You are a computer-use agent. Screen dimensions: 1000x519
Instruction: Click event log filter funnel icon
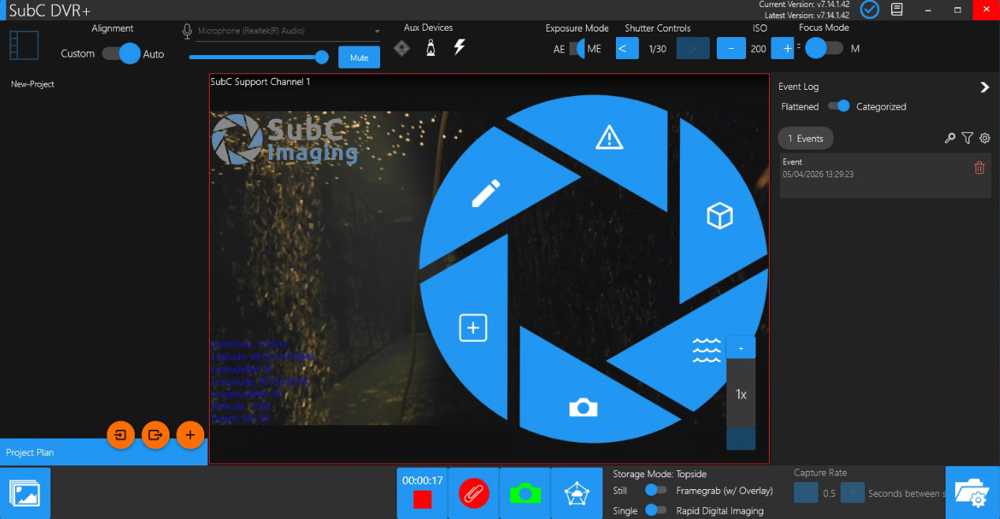coord(968,139)
